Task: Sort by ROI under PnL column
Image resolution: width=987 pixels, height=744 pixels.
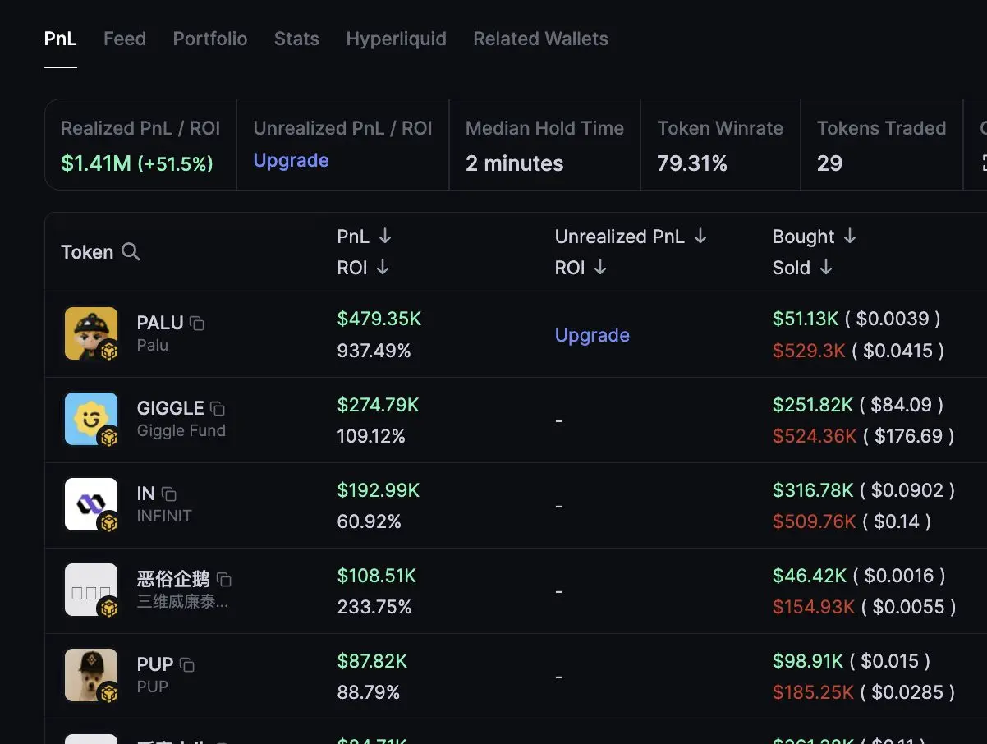Action: click(383, 268)
